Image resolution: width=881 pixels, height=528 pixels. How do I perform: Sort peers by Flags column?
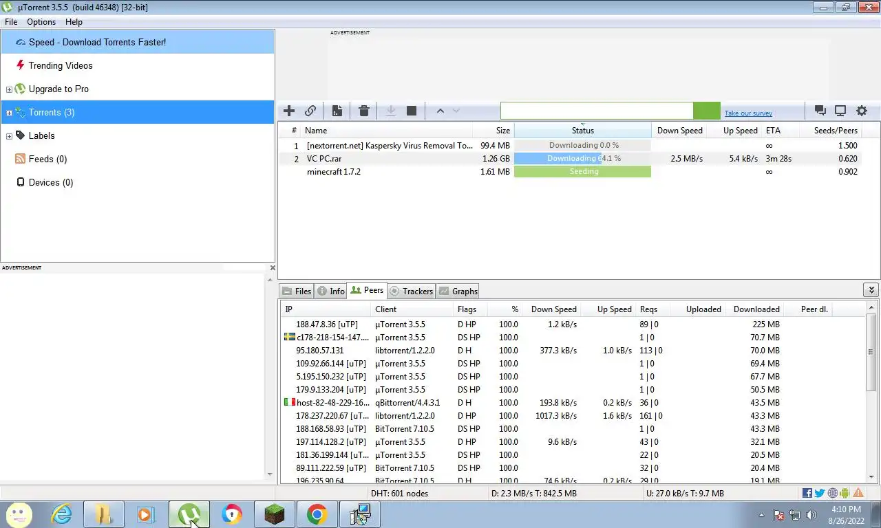pyautogui.click(x=470, y=309)
